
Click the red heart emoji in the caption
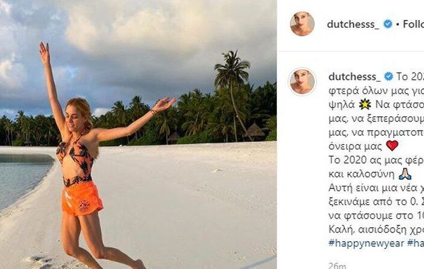[392, 146]
